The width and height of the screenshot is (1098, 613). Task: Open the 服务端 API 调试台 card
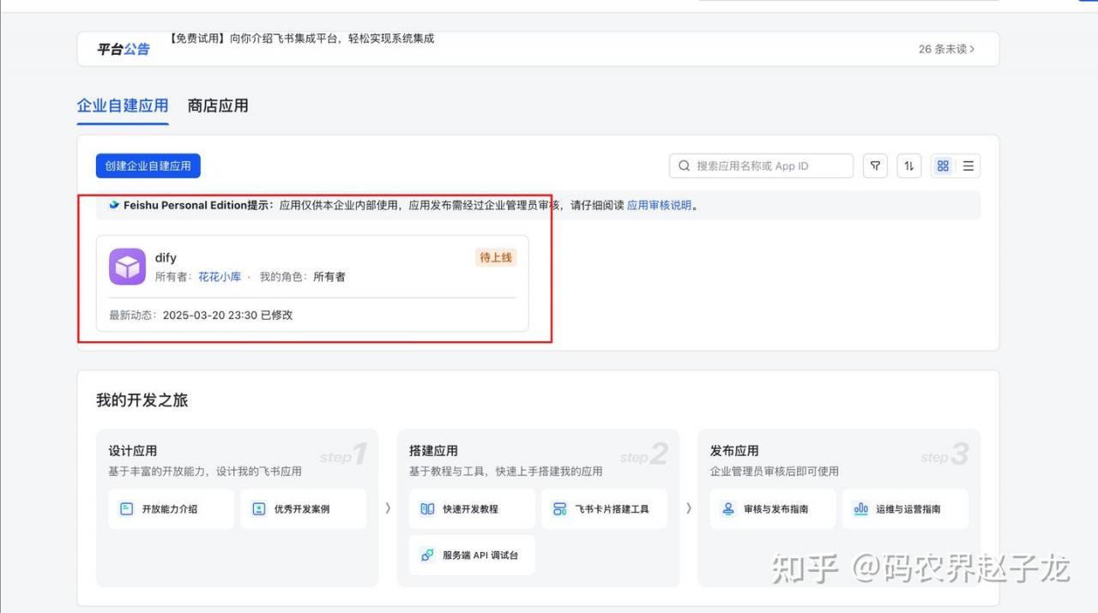click(472, 555)
